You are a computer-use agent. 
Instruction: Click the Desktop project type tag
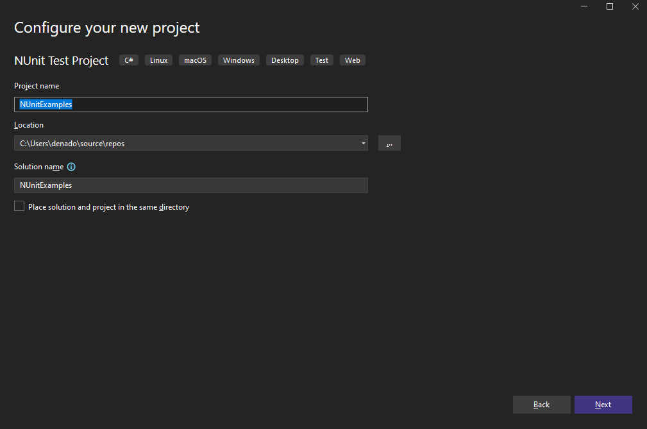285,60
